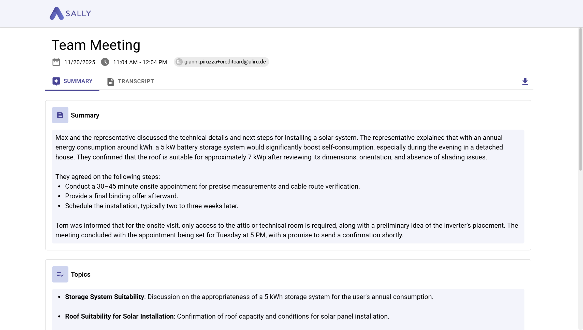The image size is (583, 330).
Task: Switch to the Transcript tab
Action: tap(130, 81)
